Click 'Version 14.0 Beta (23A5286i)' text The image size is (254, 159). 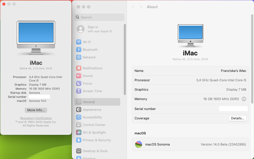click(223, 144)
